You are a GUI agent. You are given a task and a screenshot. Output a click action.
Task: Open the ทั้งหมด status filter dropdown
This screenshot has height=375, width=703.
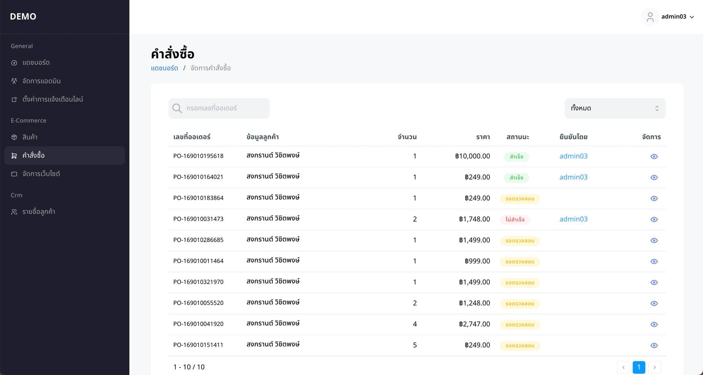615,109
